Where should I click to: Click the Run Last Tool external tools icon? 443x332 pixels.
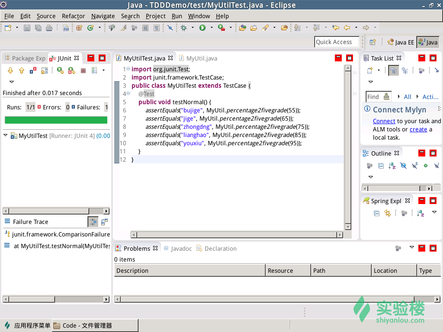click(221, 28)
